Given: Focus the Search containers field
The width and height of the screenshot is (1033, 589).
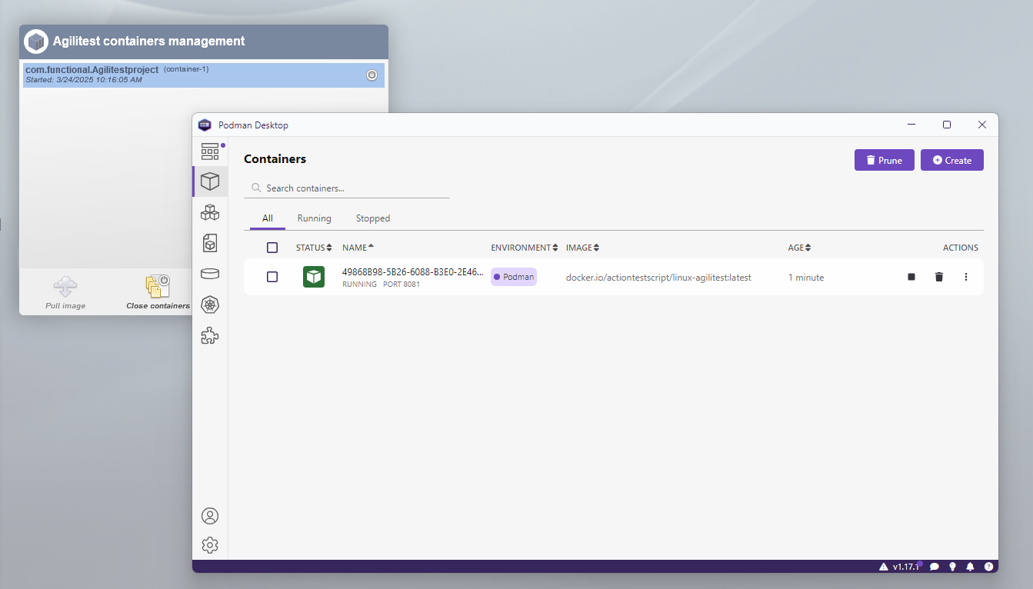Looking at the screenshot, I should (347, 188).
